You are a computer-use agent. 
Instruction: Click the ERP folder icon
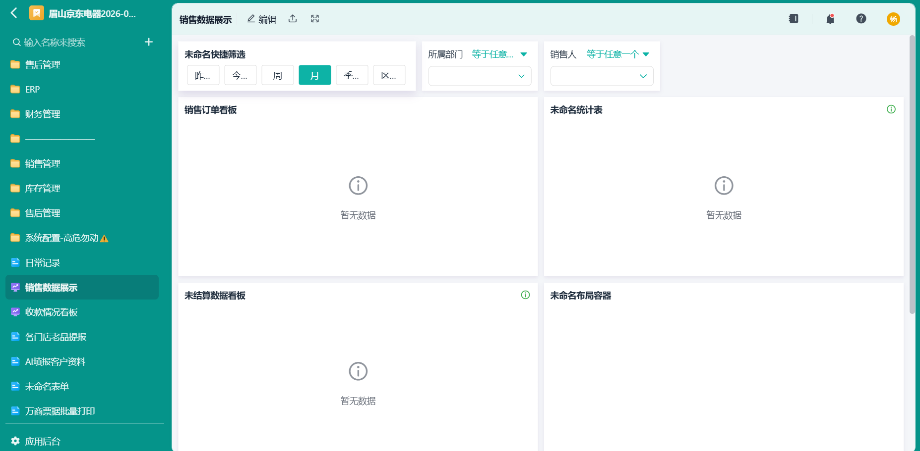point(15,89)
